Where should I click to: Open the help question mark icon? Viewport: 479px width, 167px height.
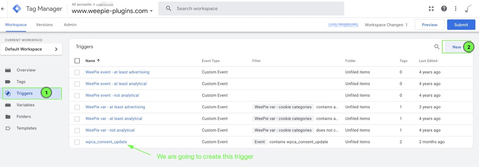[444, 9]
